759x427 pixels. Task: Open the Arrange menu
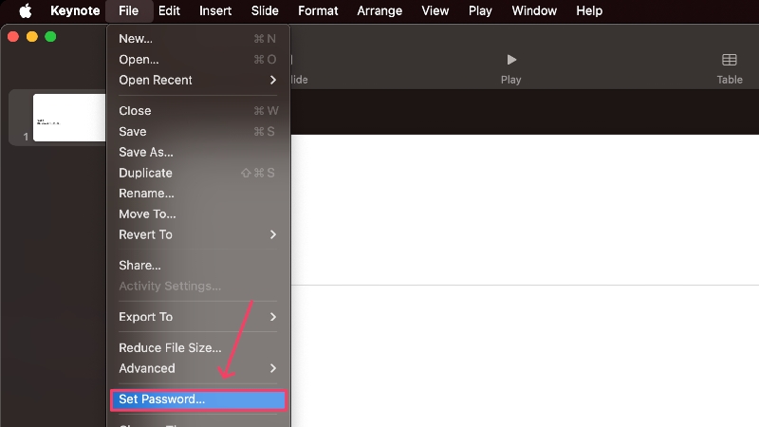(x=379, y=10)
